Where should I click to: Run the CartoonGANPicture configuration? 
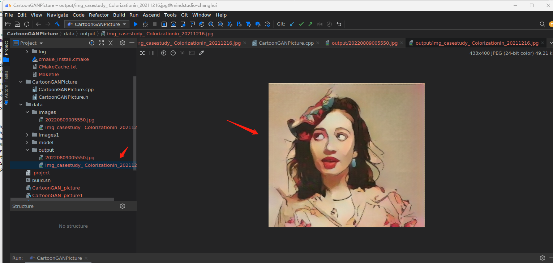136,24
